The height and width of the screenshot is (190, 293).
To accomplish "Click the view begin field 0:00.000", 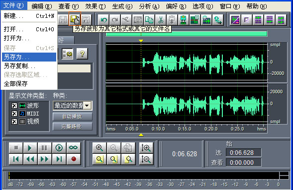I will (243, 162).
